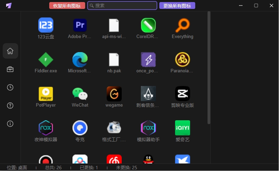Select the WeChat icon

80,94
